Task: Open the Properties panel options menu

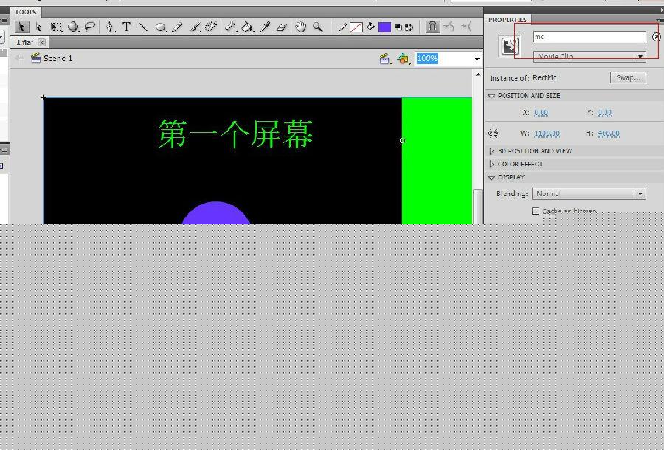Action: click(660, 20)
